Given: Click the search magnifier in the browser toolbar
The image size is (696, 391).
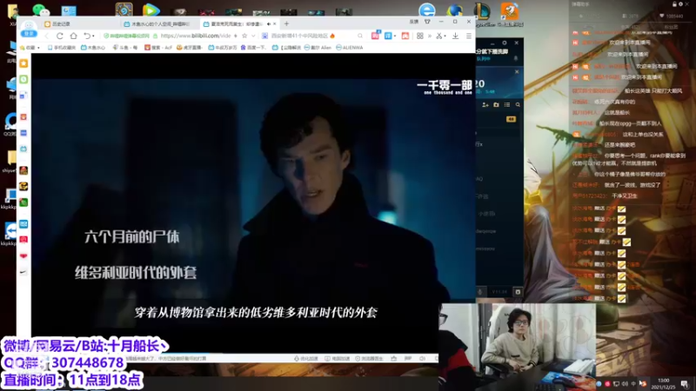Looking at the screenshot, I should 360,36.
